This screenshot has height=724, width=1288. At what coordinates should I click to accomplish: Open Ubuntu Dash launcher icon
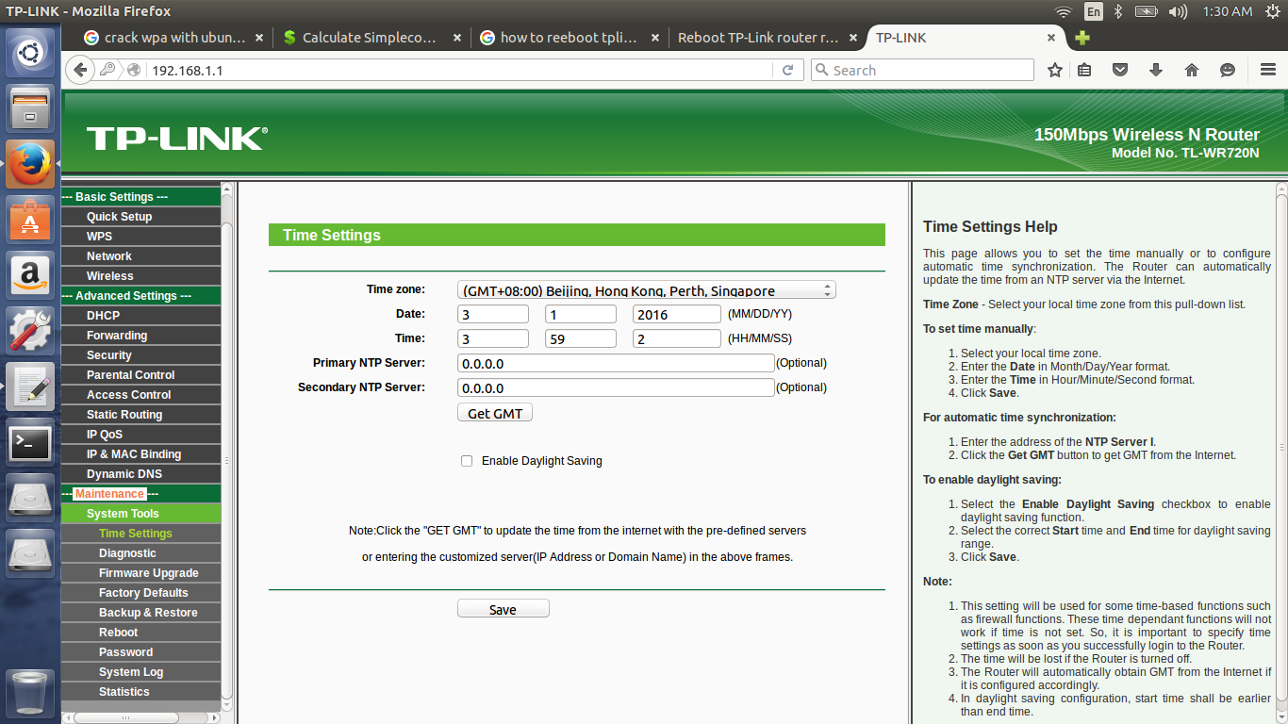coord(31,53)
